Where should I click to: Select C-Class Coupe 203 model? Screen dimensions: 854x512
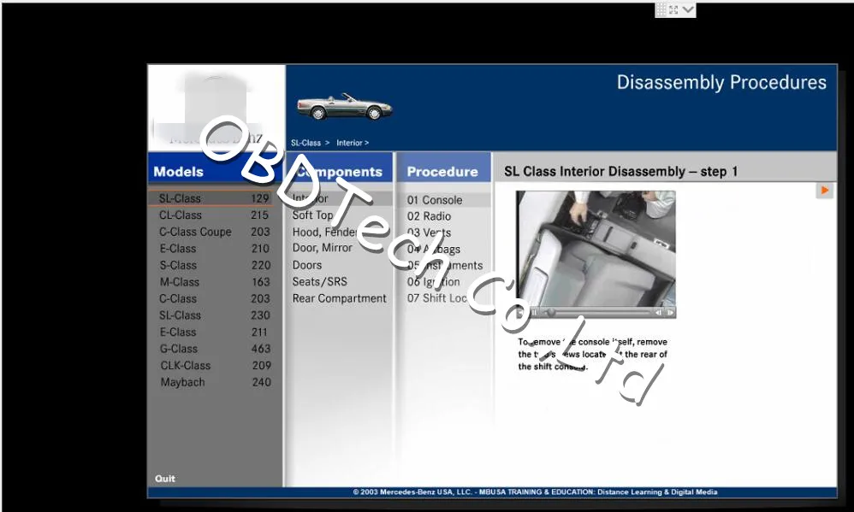pyautogui.click(x=215, y=232)
